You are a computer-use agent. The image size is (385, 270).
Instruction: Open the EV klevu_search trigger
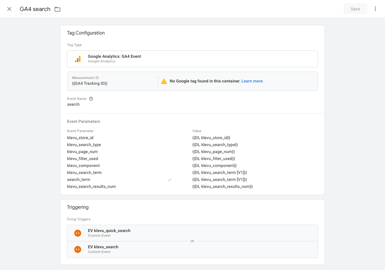pos(192,249)
